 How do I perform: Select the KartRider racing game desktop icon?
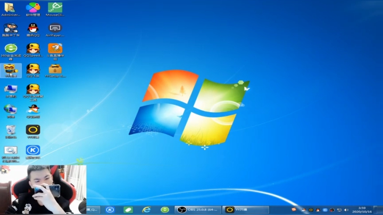pyautogui.click(x=11, y=30)
